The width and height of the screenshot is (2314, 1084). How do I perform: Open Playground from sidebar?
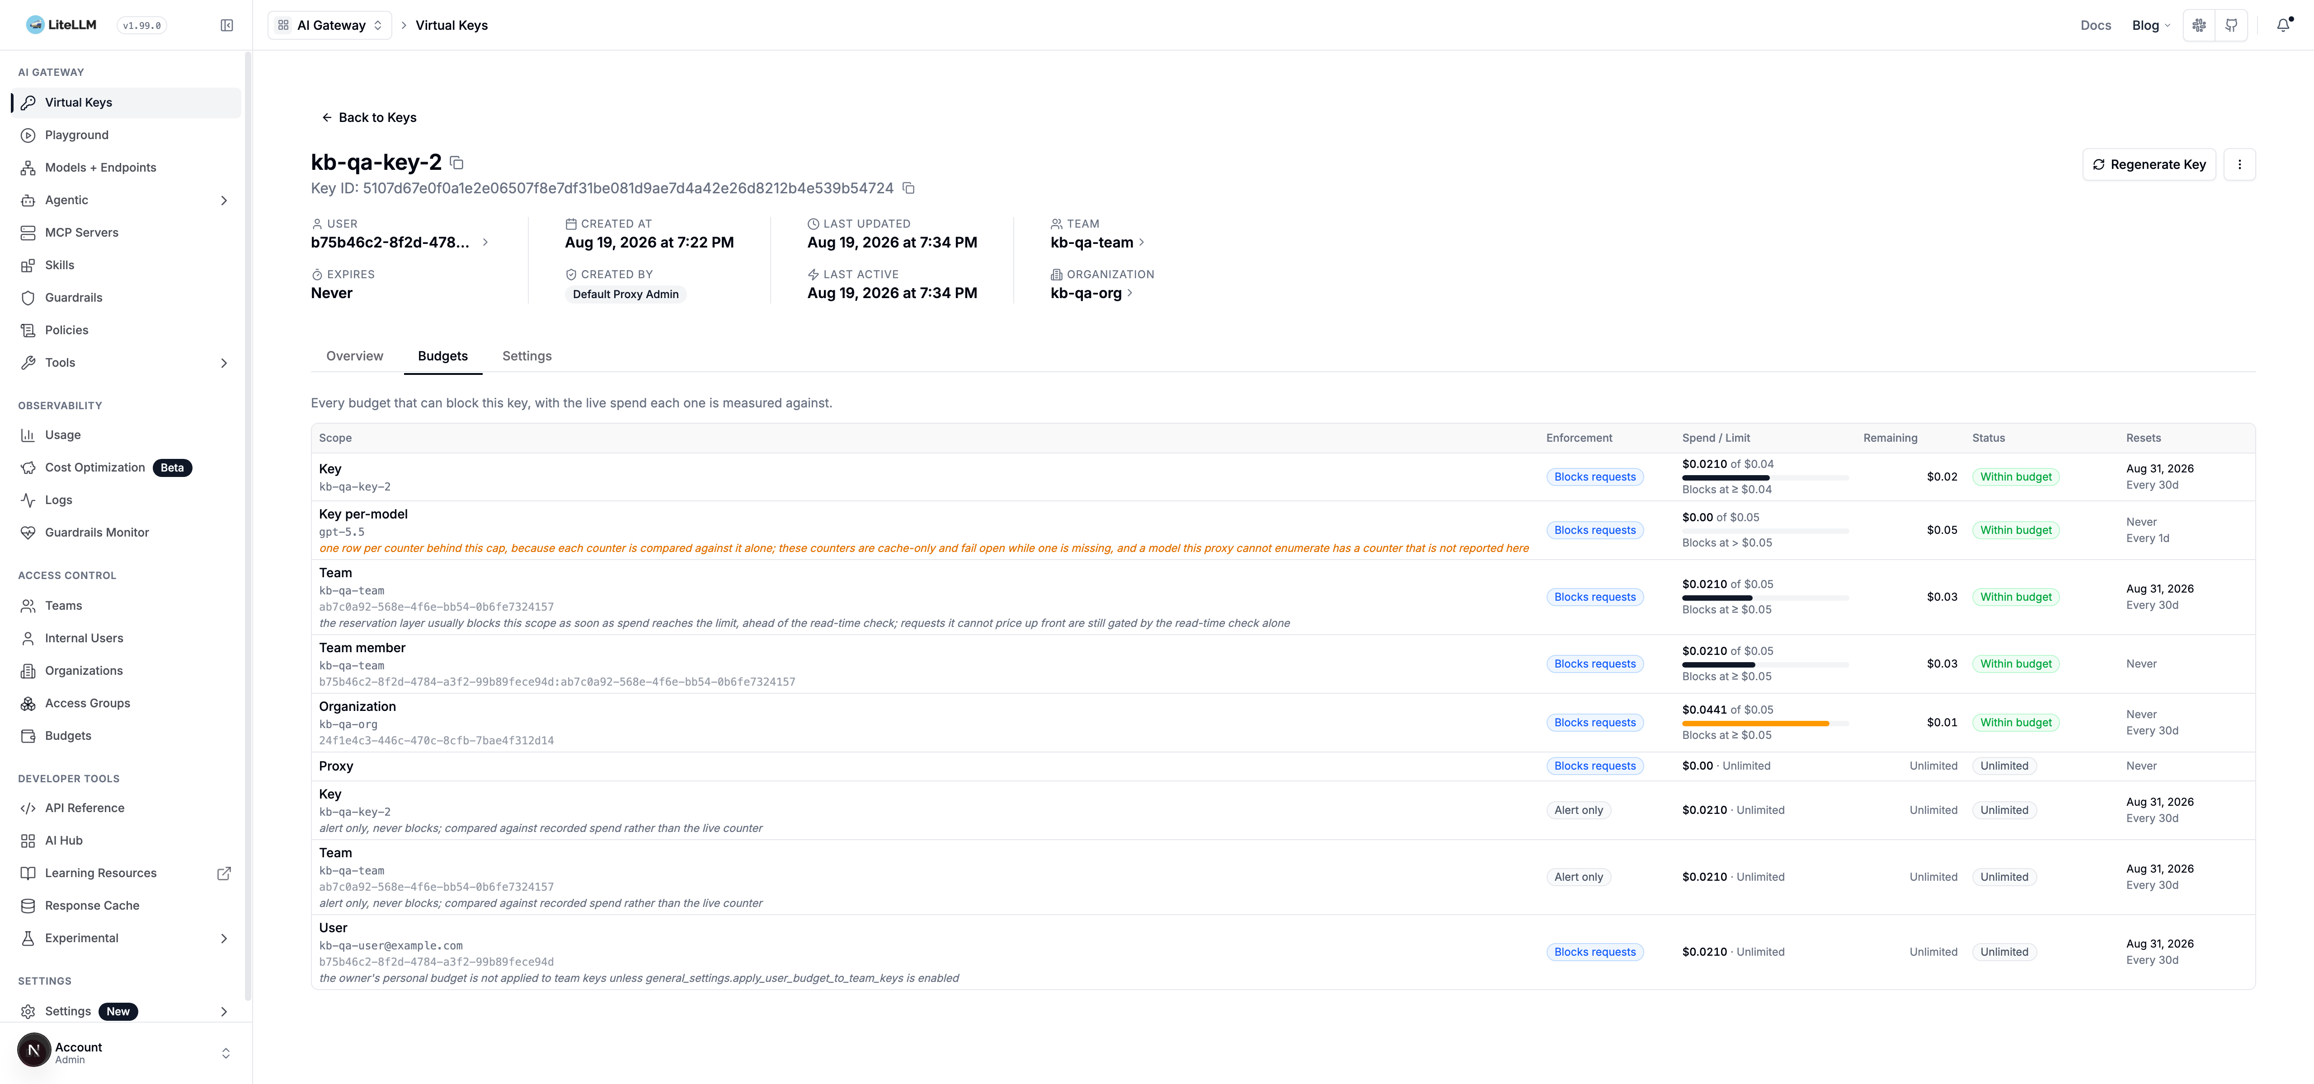tap(126, 135)
